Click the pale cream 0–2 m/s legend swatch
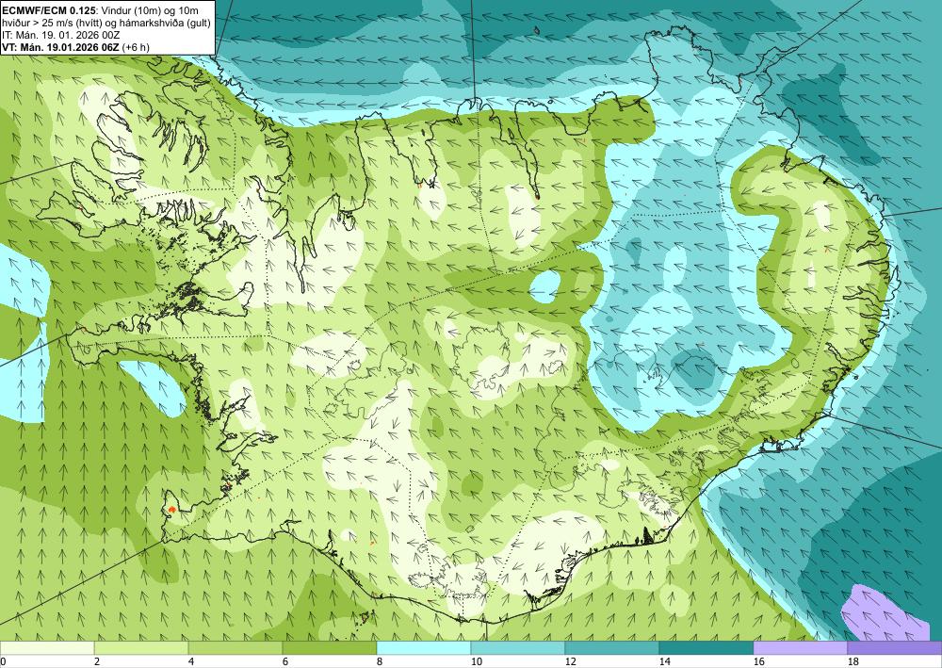 click(47, 647)
